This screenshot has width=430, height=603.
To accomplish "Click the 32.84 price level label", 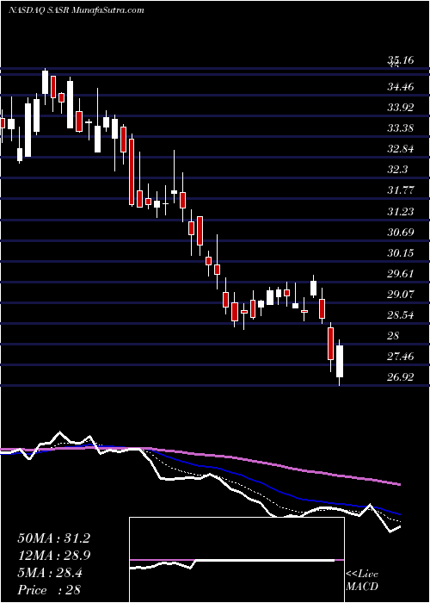I will coord(401,149).
